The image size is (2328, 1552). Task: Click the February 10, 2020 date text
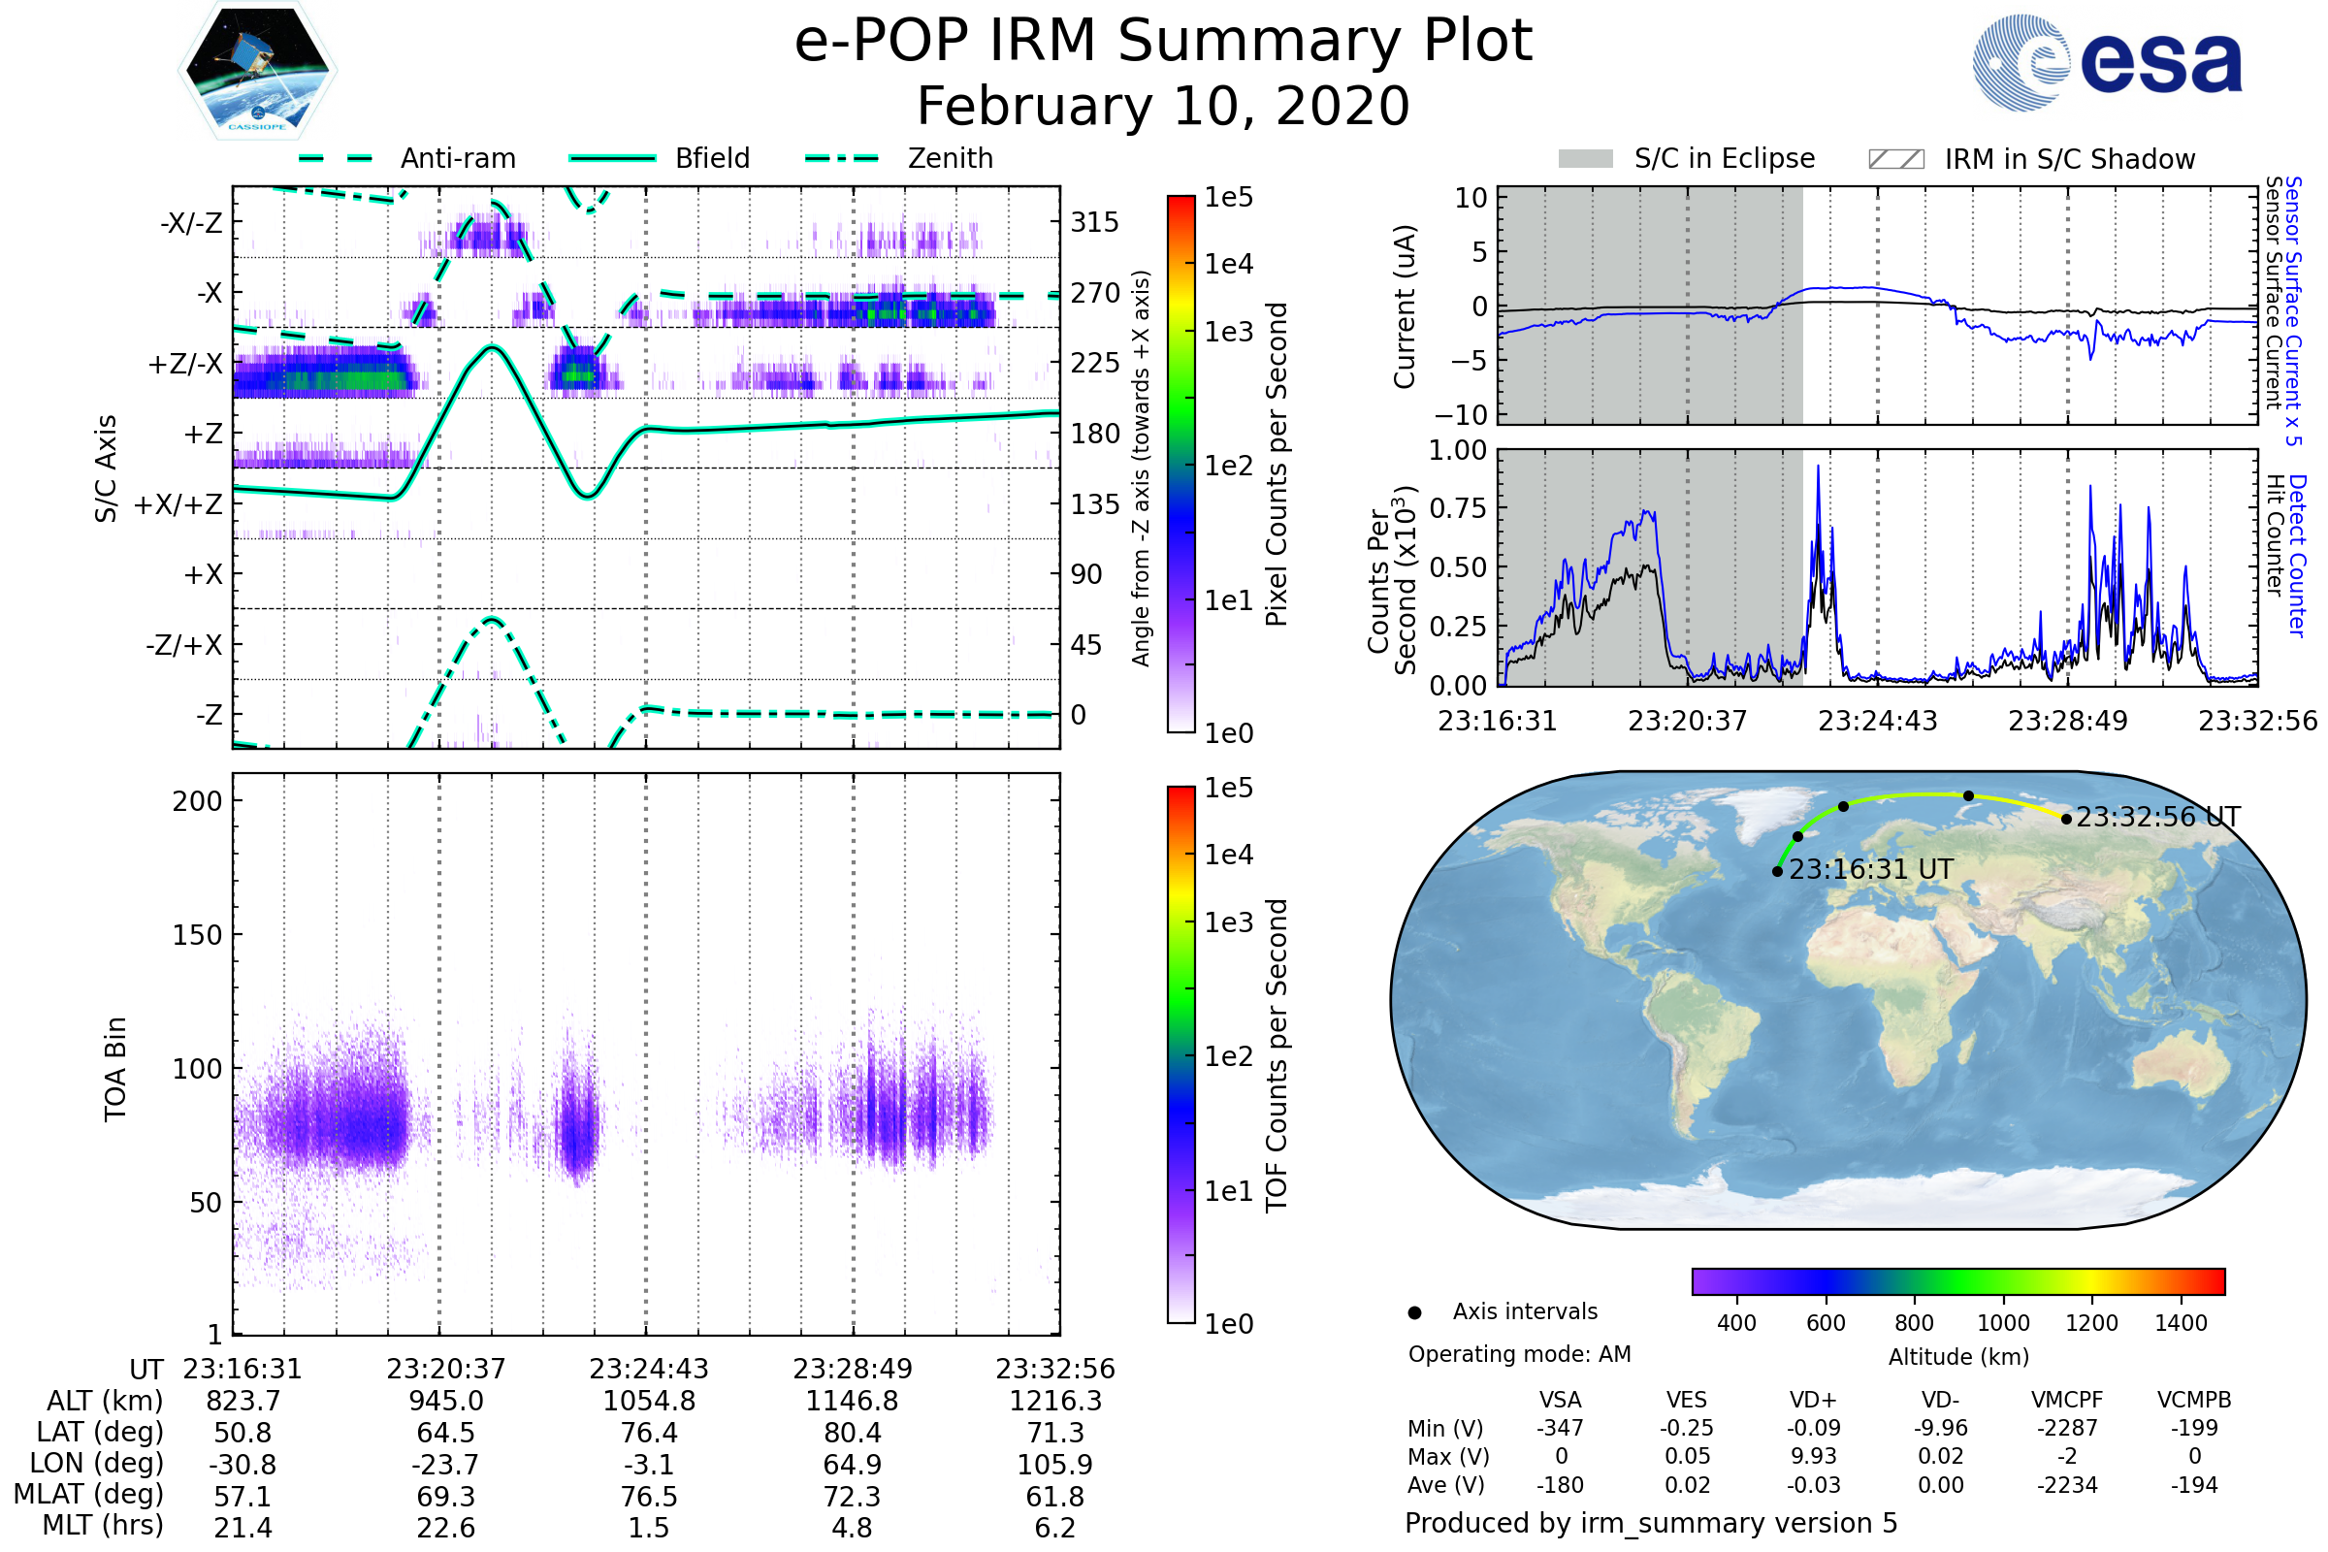[x=1163, y=107]
